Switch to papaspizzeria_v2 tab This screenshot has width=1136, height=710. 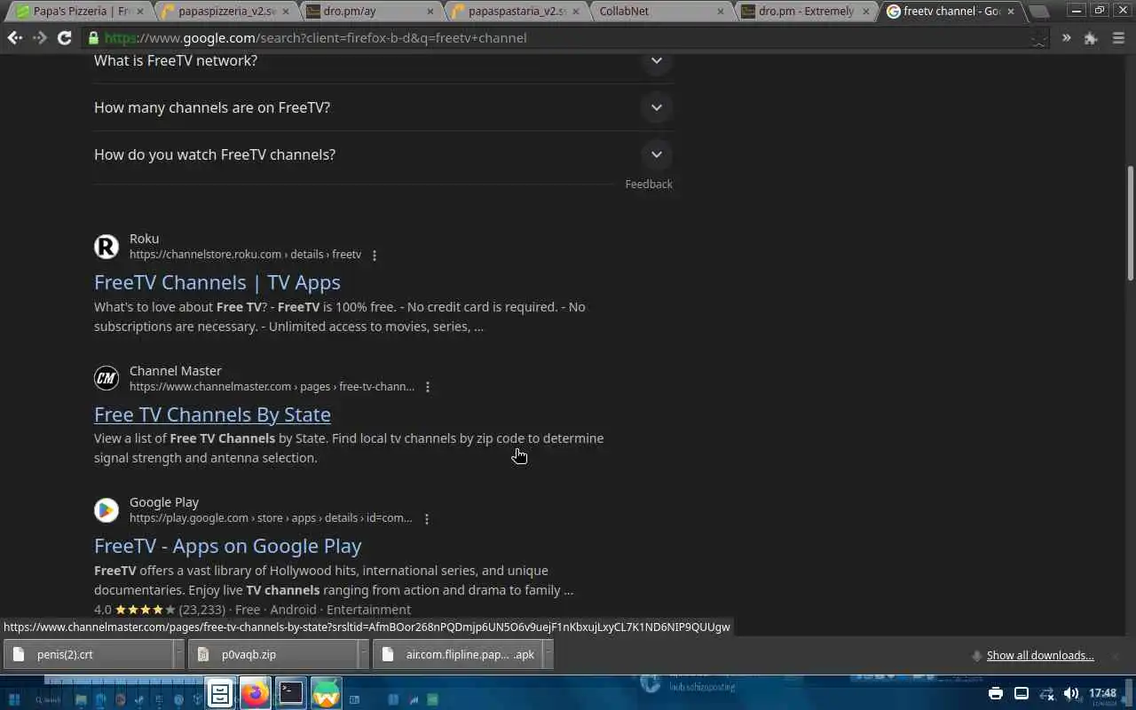(226, 12)
